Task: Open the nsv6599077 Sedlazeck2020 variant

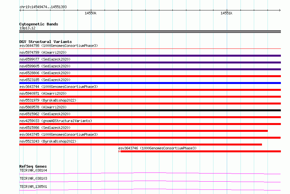Action: point(150,62)
